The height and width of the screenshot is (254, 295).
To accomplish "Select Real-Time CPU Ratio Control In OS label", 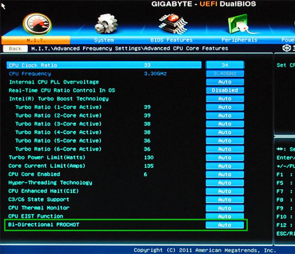I will tap(62, 90).
